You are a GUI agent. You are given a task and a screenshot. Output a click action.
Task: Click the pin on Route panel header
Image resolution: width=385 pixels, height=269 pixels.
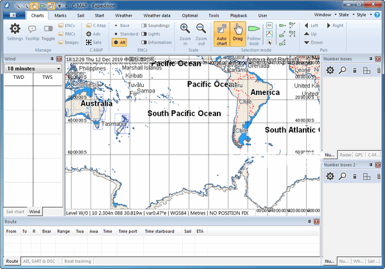point(309,221)
